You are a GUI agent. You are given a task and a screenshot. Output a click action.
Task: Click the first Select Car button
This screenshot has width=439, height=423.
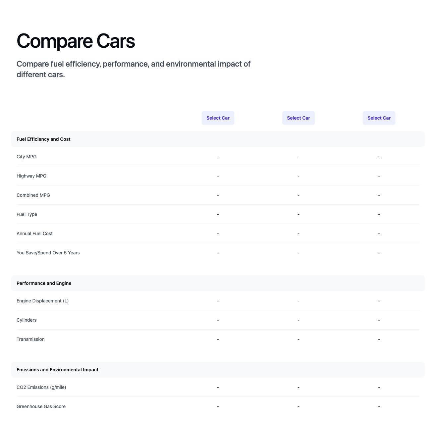218,118
